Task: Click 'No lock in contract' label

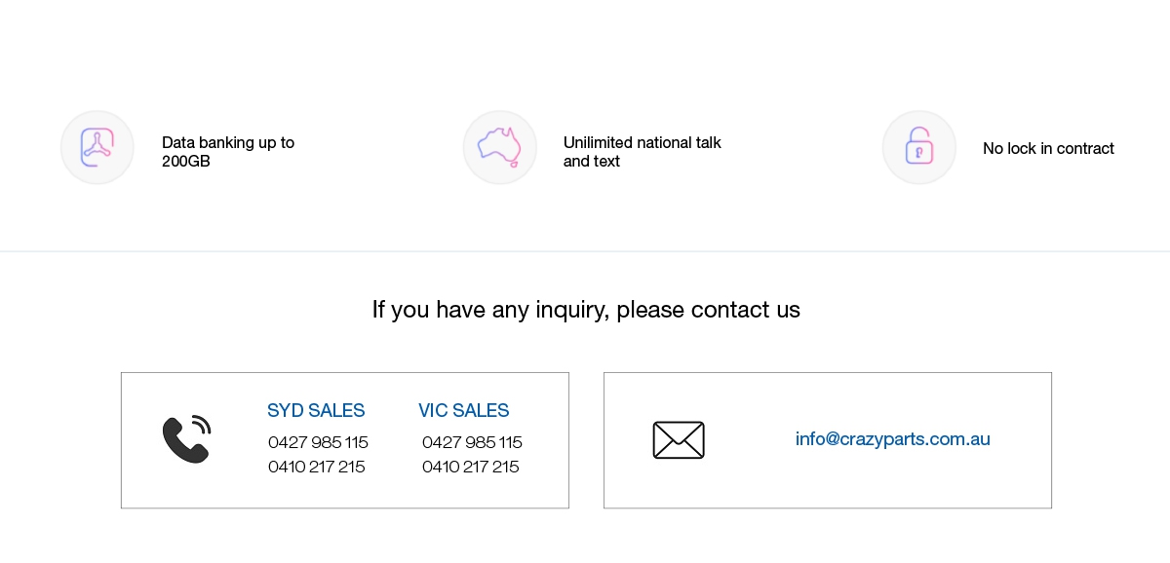Action: 1048,149
